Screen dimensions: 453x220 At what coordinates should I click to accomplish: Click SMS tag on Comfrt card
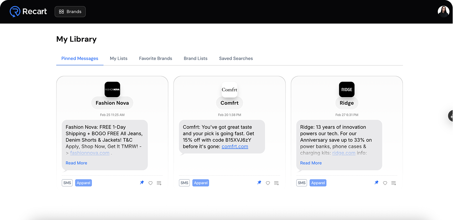tap(184, 183)
